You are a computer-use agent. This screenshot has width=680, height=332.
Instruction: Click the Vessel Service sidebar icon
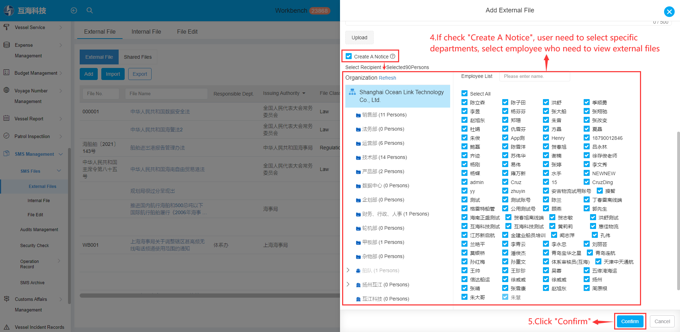point(6,27)
